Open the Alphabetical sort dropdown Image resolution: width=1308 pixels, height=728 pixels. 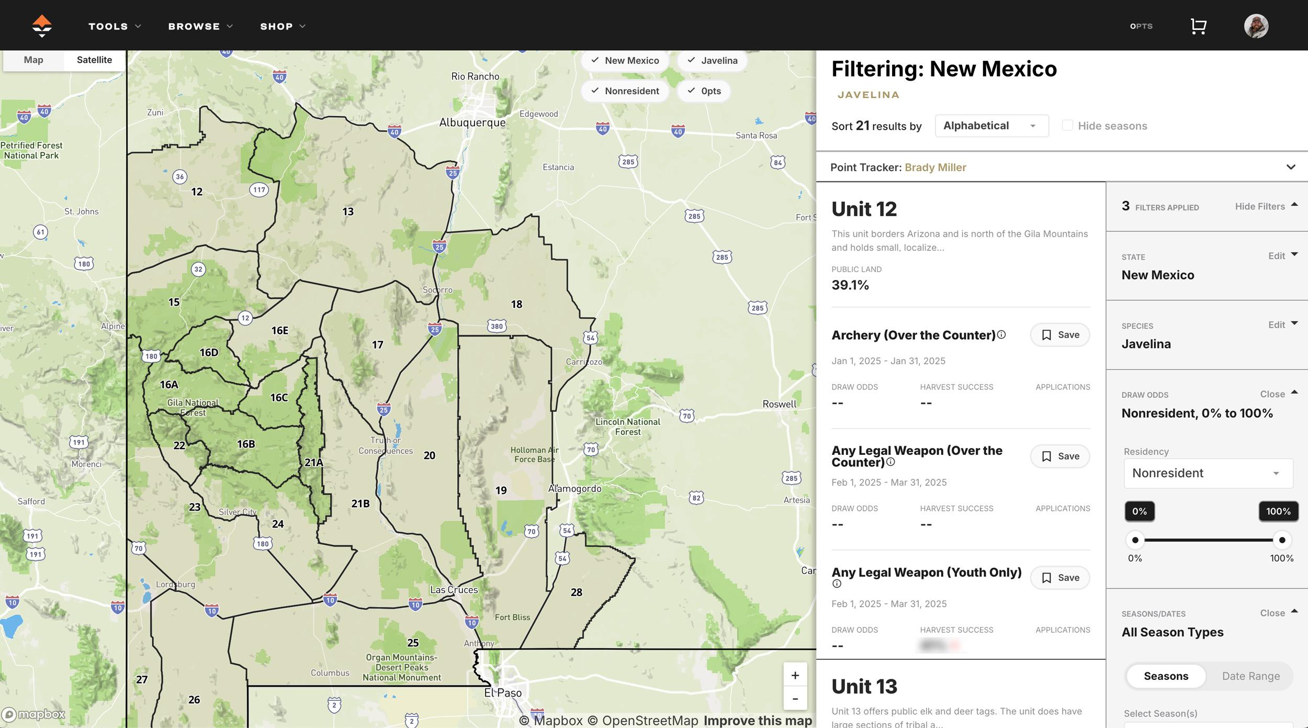tap(990, 125)
